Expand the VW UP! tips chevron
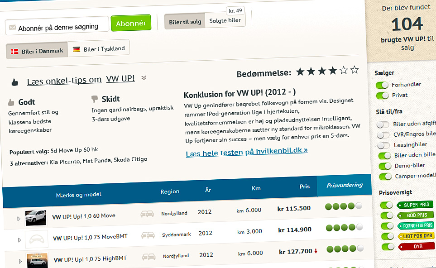 pos(144,78)
